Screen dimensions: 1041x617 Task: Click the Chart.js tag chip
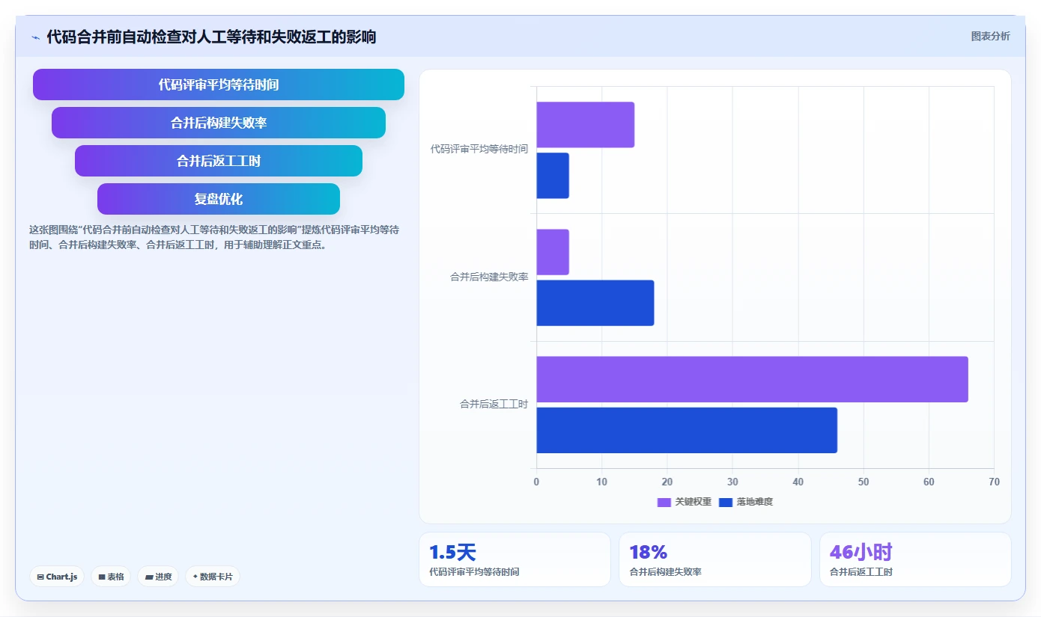point(58,577)
